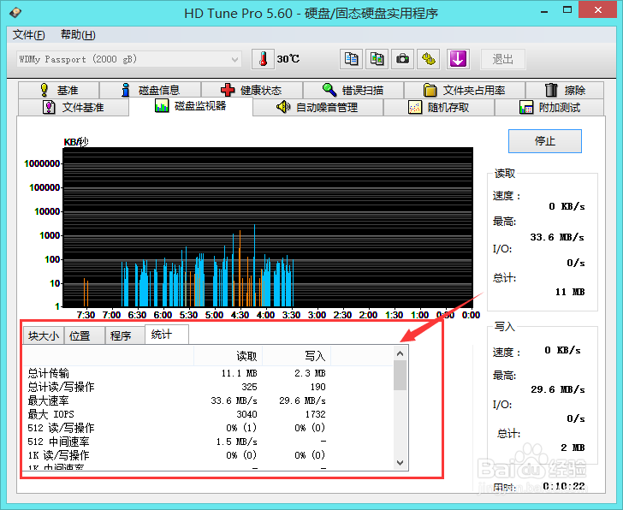
Task: Click the HD Tune app icon in title bar
Action: click(15, 13)
